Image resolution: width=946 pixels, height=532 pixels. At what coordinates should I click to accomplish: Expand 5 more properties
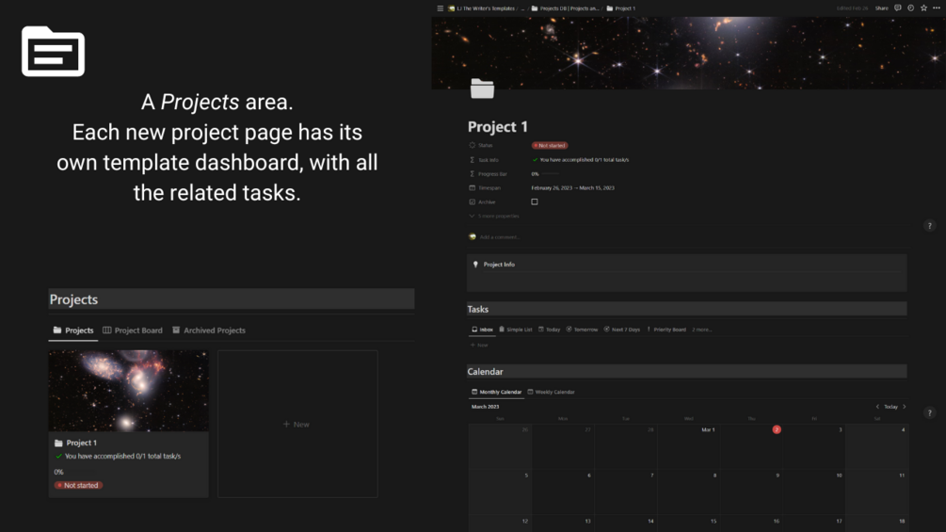(494, 216)
